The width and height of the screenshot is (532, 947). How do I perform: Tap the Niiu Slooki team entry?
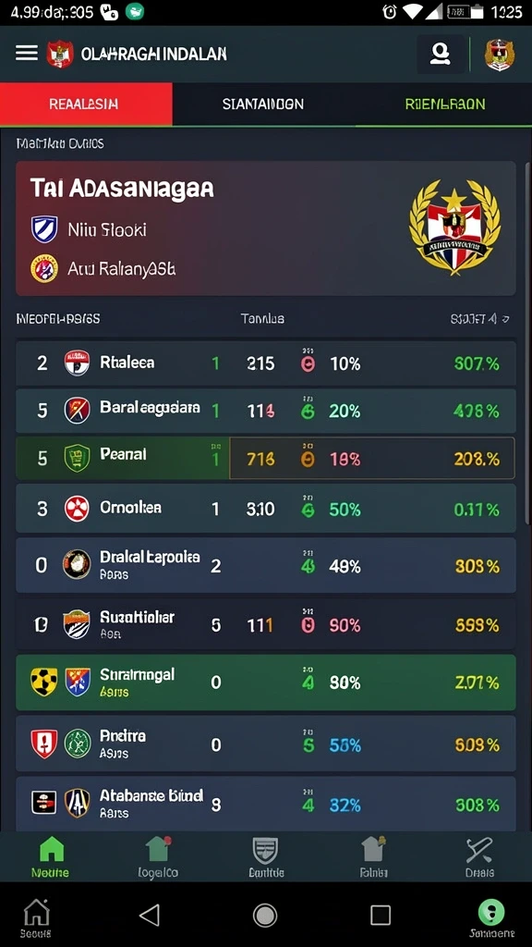pos(89,229)
